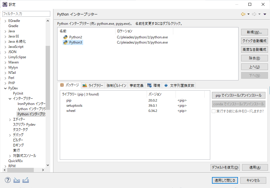Screen dimensions: 270x188
Task: Select スクリプト Pydev tree item
Action: click(24, 125)
